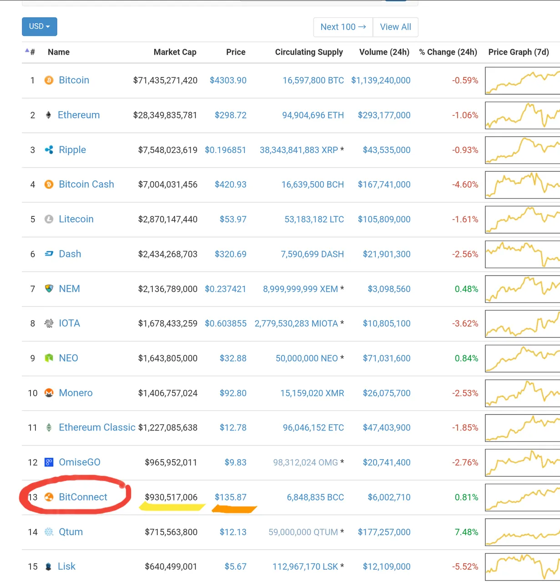The width and height of the screenshot is (560, 583).
Task: Open IOTA 7d price graph
Action: pyautogui.click(x=522, y=323)
